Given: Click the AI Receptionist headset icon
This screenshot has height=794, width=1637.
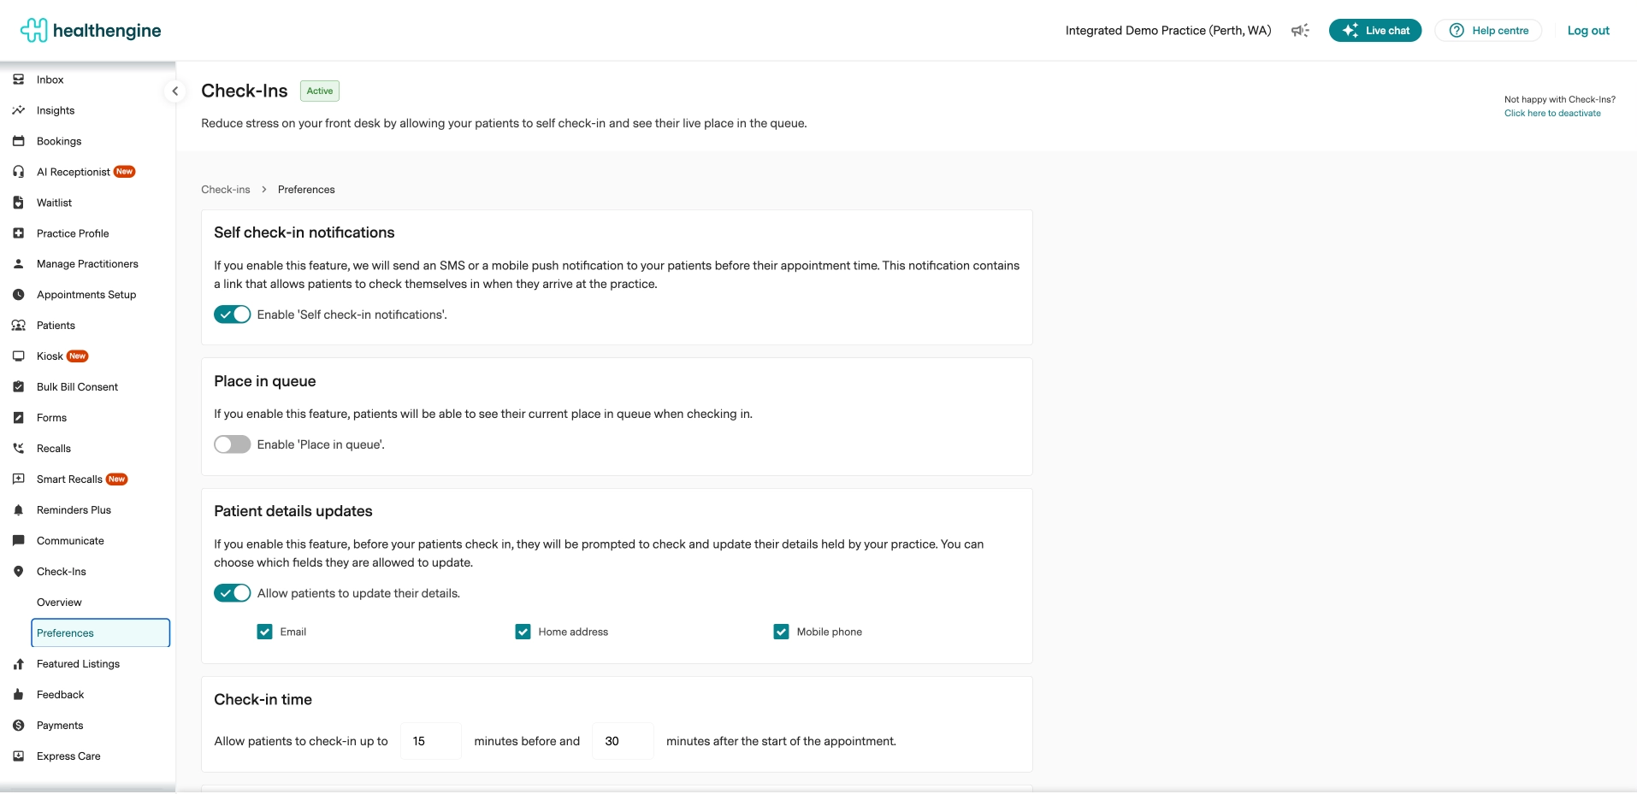Looking at the screenshot, I should [x=18, y=172].
